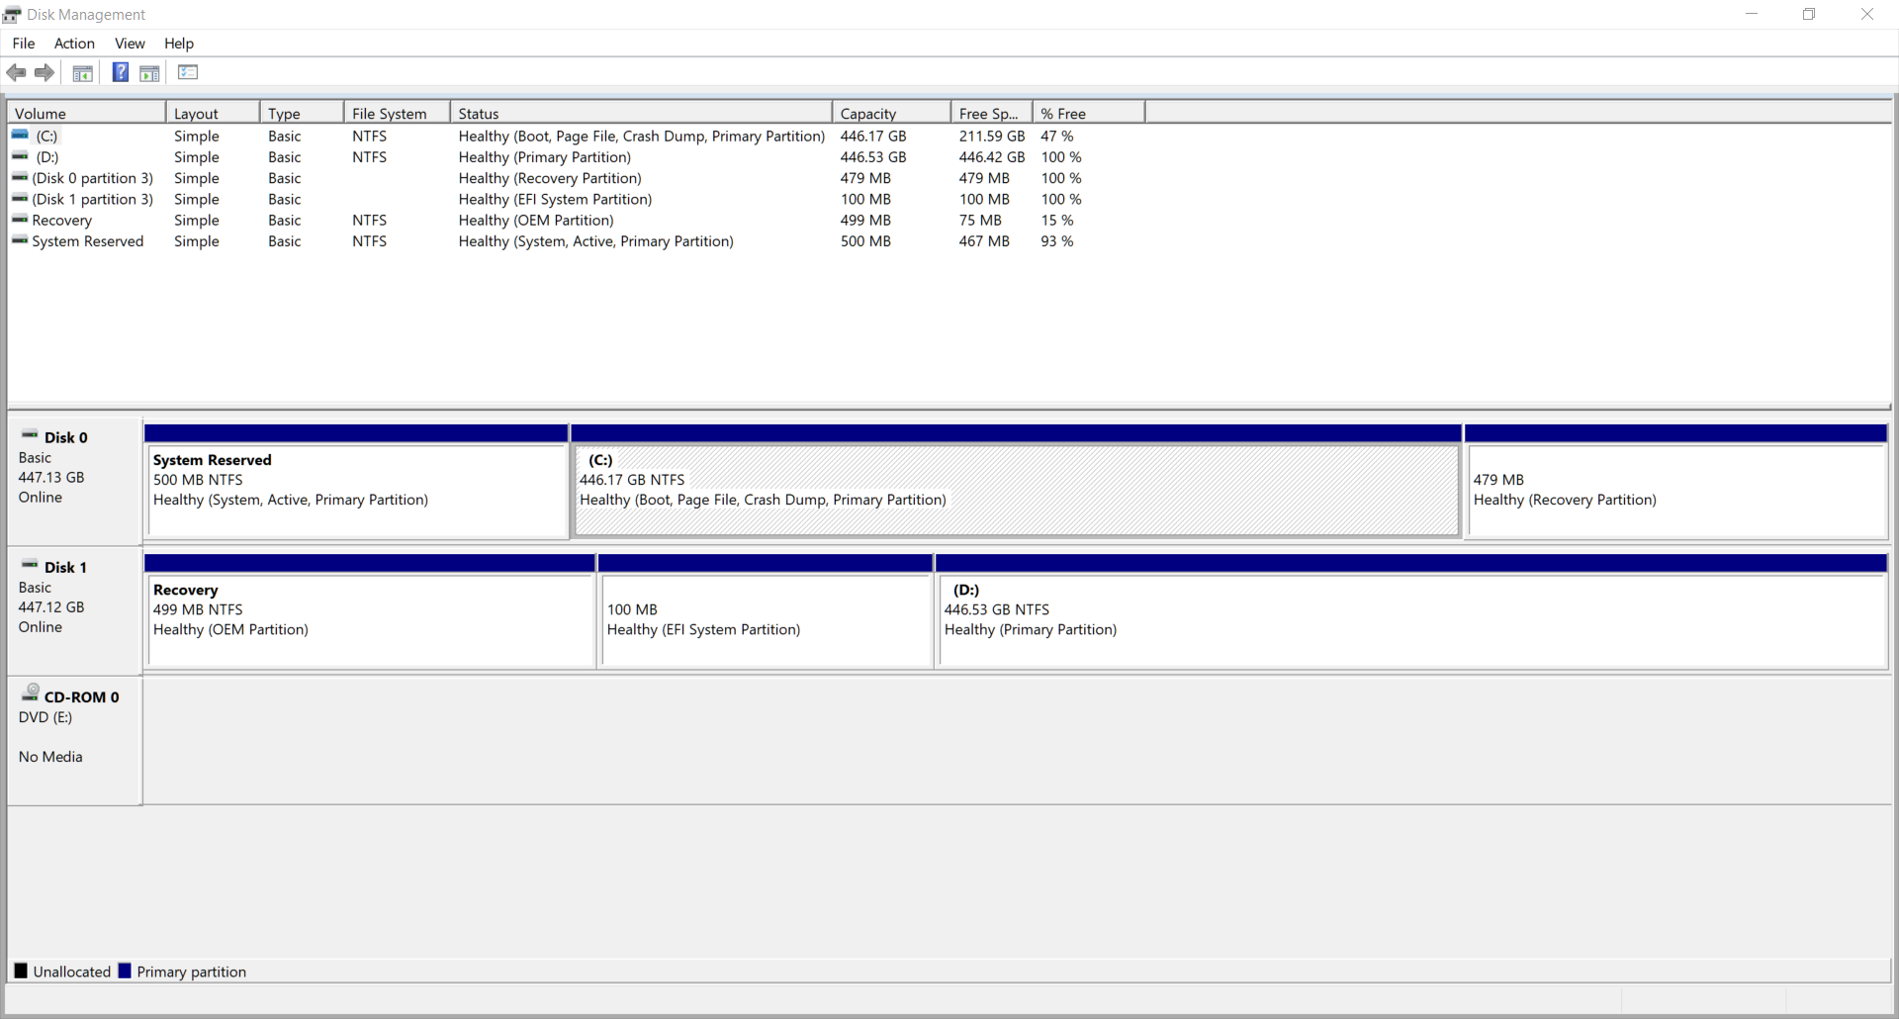Open Help via blue question-mark icon

pyautogui.click(x=121, y=72)
